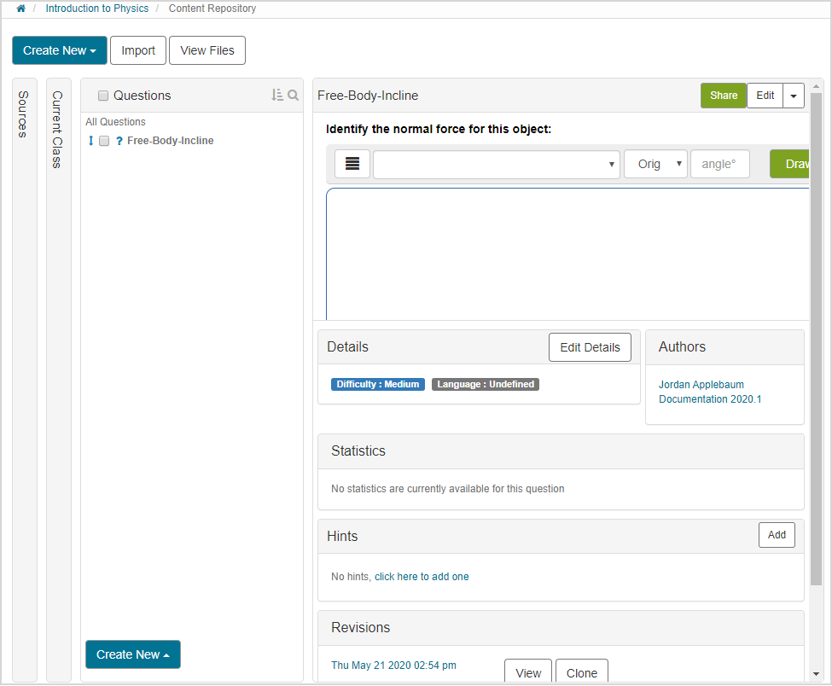Expand the caret next to Edit
The image size is (832, 686).
pos(794,96)
